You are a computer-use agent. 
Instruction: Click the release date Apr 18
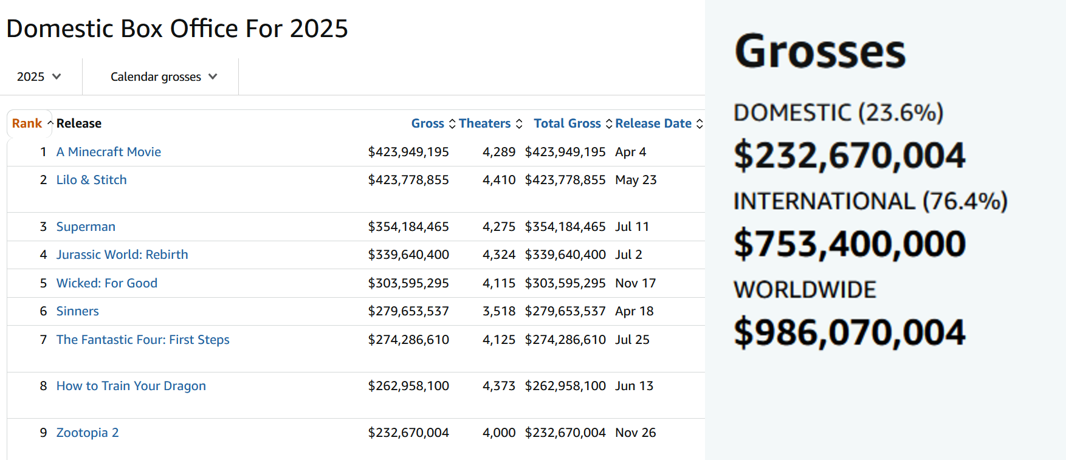click(x=634, y=311)
